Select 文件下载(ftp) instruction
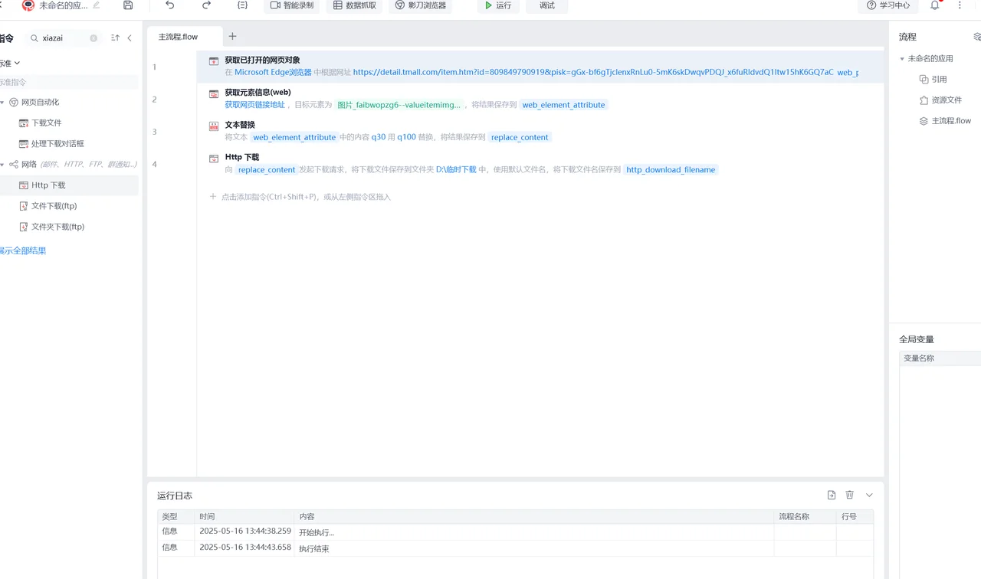This screenshot has height=579, width=981. 54,205
